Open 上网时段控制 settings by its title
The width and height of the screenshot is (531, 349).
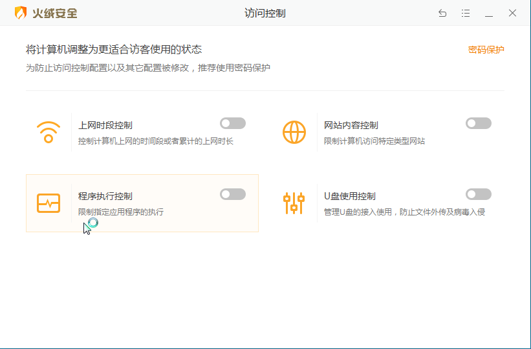[105, 125]
